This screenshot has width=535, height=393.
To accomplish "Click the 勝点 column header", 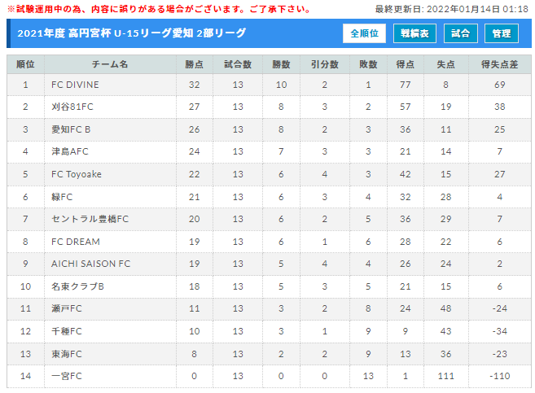I will (194, 64).
